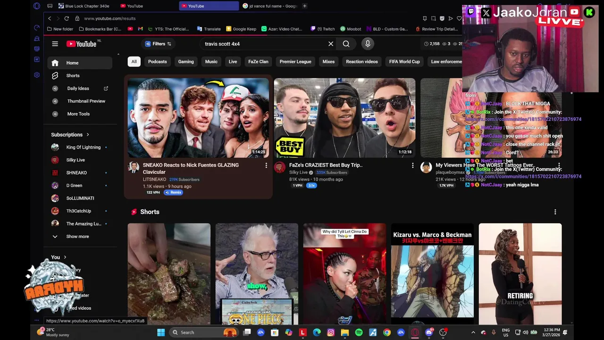This screenshot has width=604, height=340.
Task: Open File Explorer from the taskbar
Action: point(345,332)
